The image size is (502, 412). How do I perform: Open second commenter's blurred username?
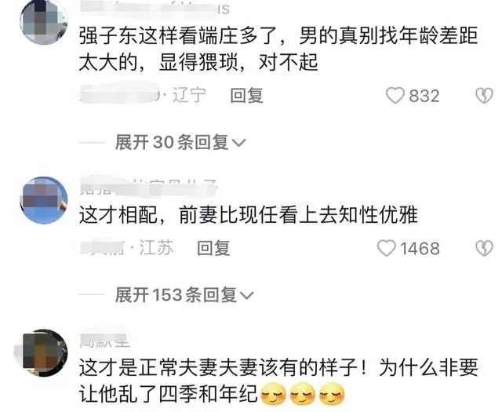[149, 186]
